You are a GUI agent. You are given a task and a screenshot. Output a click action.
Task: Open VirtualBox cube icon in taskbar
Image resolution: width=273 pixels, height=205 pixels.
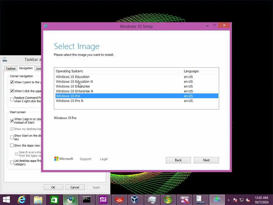135,200
